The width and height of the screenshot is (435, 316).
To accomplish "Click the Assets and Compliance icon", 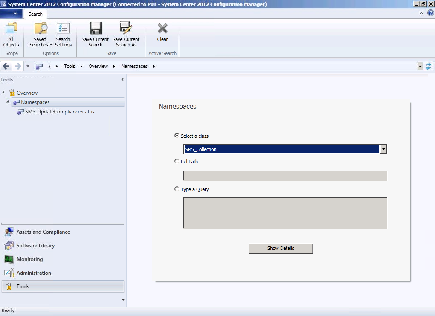I will coord(9,232).
